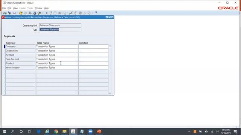Select the Product segment cell
This screenshot has height=135, width=241.
(20, 63)
